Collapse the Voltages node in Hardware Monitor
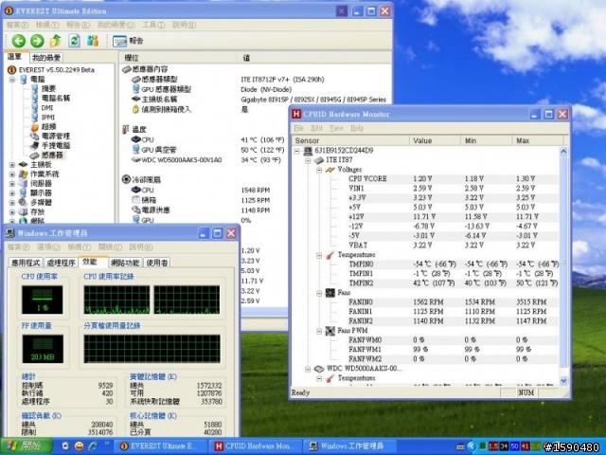Viewport: 606px width, 455px height. [319, 170]
